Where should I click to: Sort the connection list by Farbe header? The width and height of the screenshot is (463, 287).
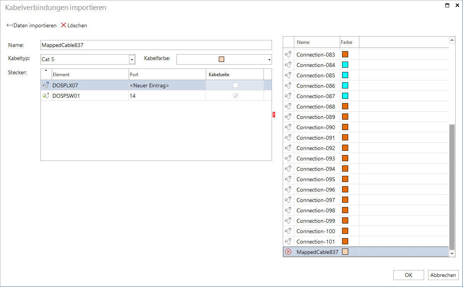pos(349,42)
